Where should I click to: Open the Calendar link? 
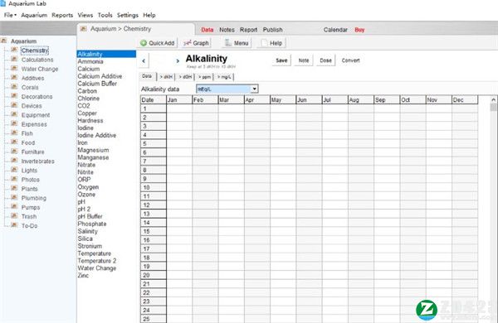pyautogui.click(x=335, y=30)
